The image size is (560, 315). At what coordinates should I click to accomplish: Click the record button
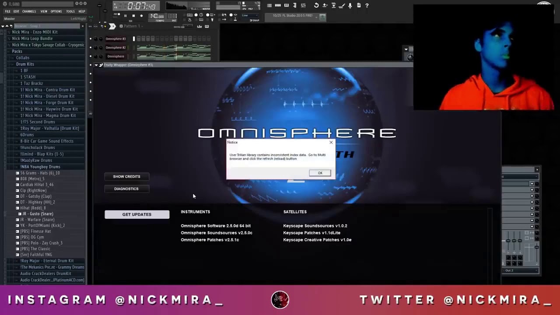click(141, 16)
